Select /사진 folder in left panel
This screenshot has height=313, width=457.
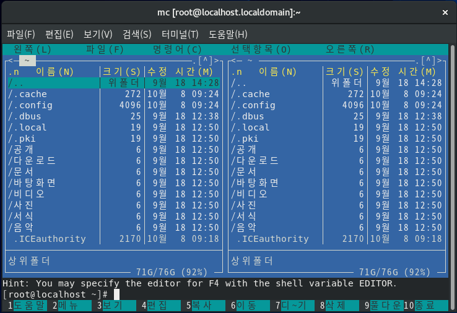point(114,205)
